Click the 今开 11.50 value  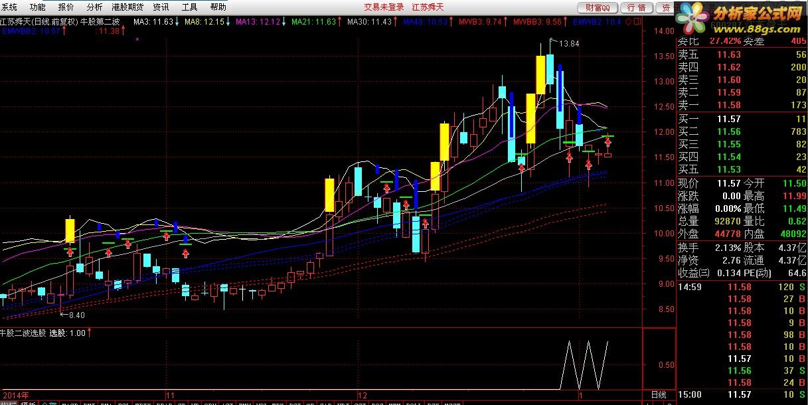point(794,183)
